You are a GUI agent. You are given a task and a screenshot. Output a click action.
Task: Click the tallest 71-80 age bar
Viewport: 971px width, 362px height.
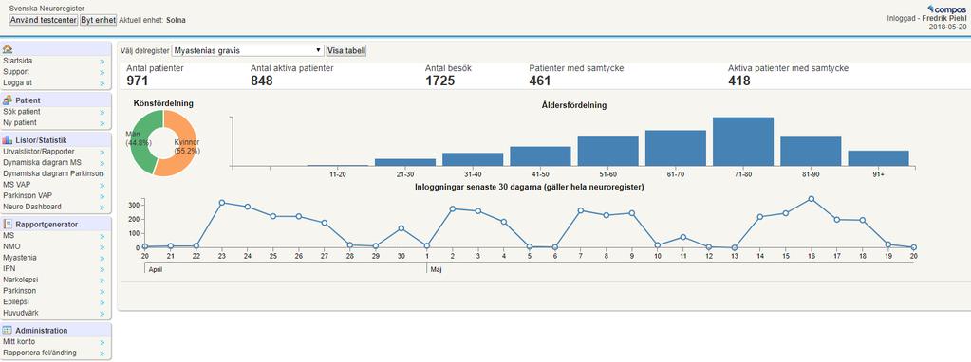[743, 141]
